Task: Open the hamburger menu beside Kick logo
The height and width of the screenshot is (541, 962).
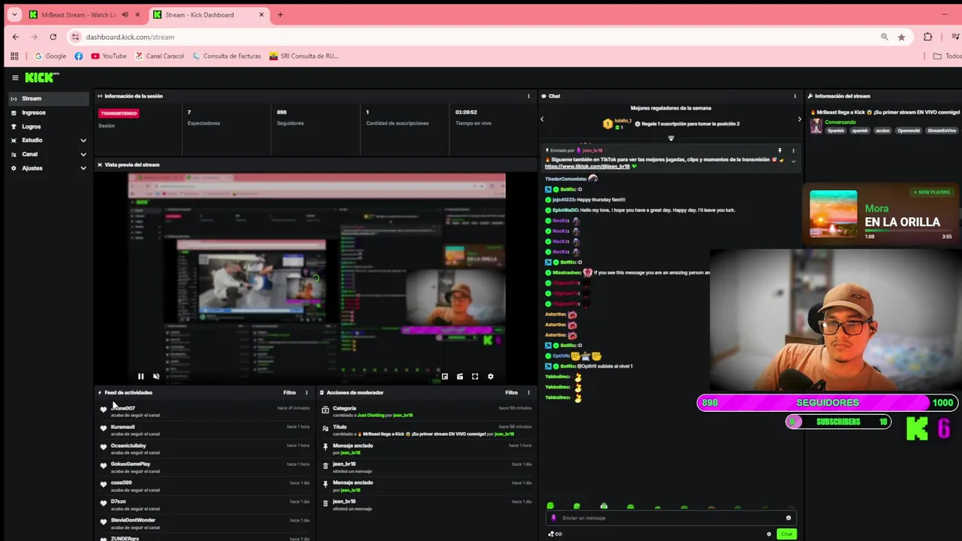Action: pyautogui.click(x=15, y=77)
